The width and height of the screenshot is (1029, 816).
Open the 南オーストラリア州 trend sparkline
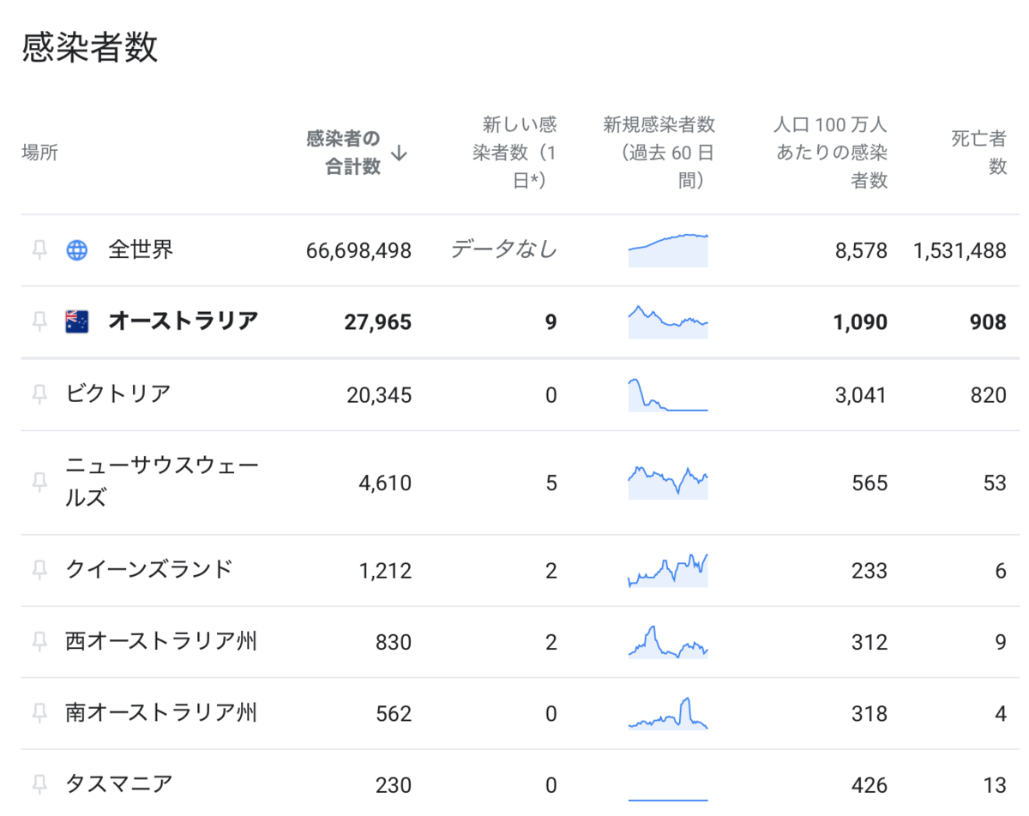668,713
